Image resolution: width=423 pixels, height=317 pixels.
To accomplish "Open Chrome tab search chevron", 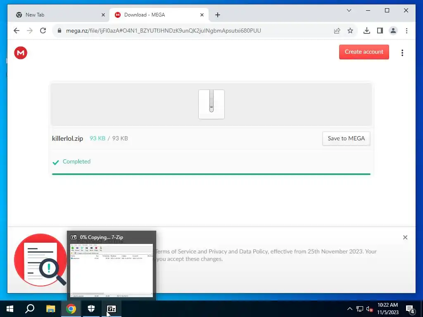I will click(349, 10).
